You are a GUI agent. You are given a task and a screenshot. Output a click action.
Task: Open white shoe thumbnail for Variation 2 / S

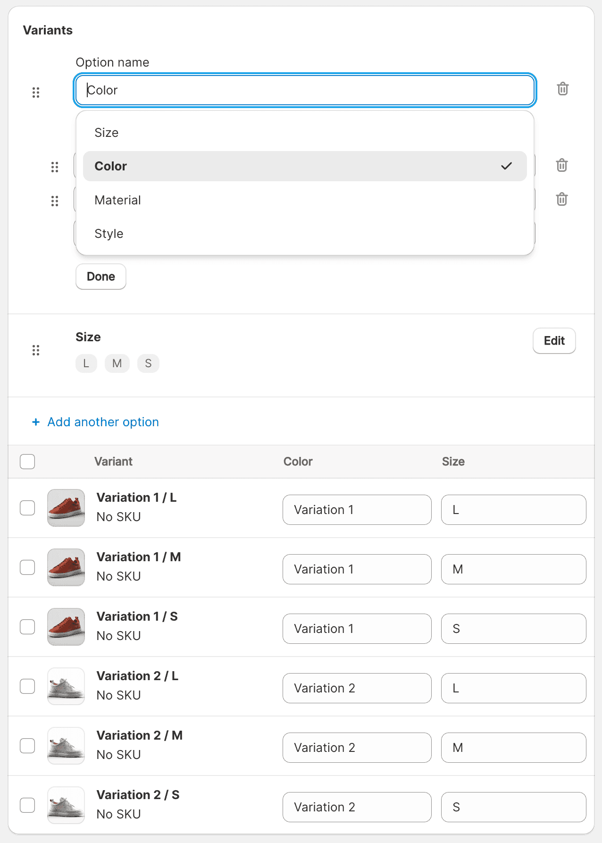66,805
